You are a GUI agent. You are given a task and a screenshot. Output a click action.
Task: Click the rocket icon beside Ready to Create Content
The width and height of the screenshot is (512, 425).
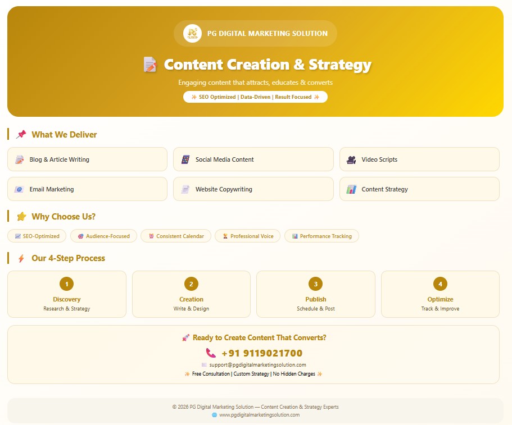click(186, 338)
